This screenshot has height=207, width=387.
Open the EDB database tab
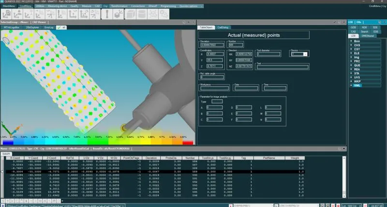(375, 31)
